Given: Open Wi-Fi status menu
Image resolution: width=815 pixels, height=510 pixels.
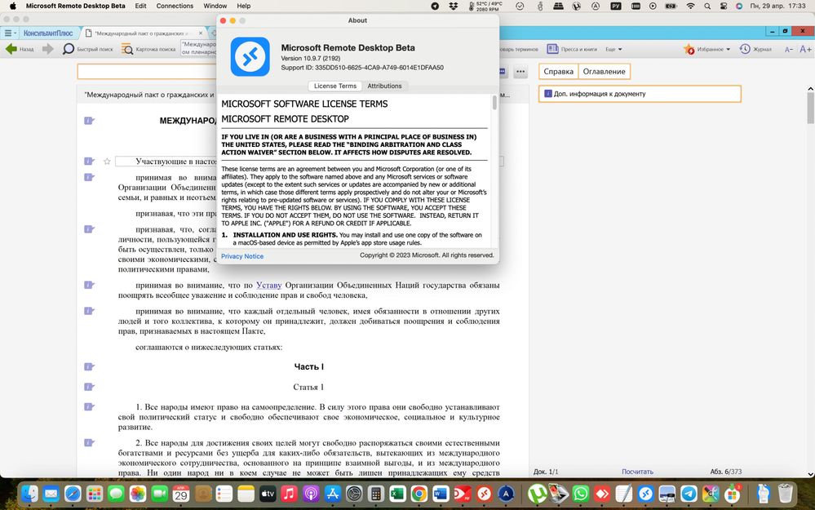Looking at the screenshot, I should [690, 7].
